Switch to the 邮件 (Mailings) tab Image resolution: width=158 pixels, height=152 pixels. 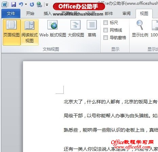109,14
